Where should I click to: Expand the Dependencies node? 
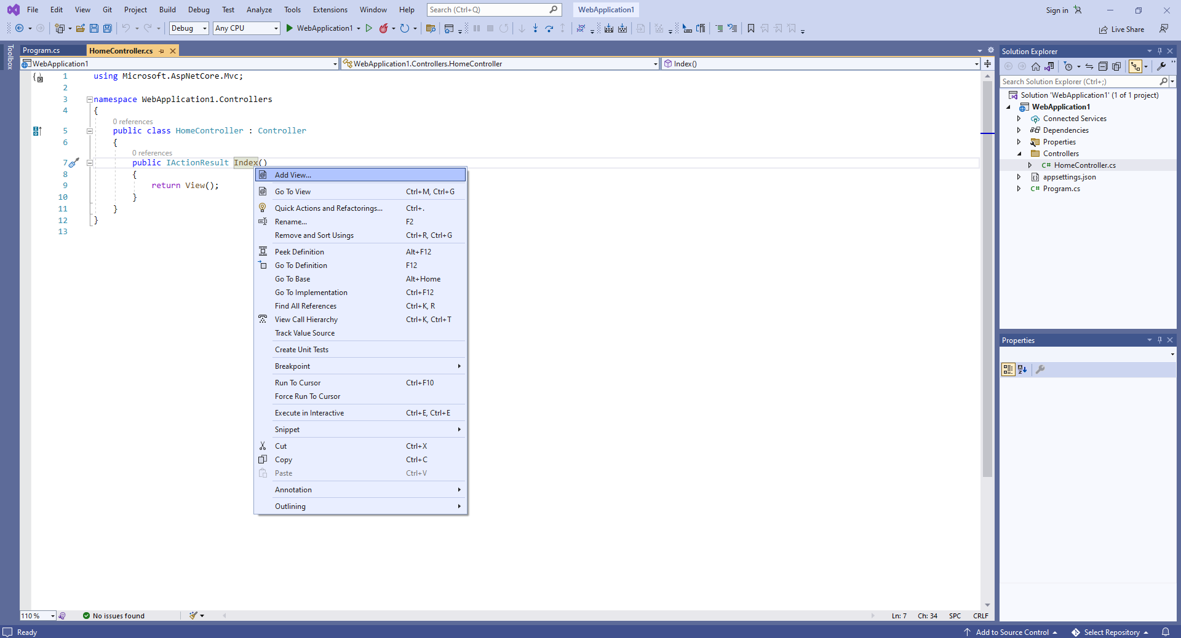click(x=1019, y=130)
